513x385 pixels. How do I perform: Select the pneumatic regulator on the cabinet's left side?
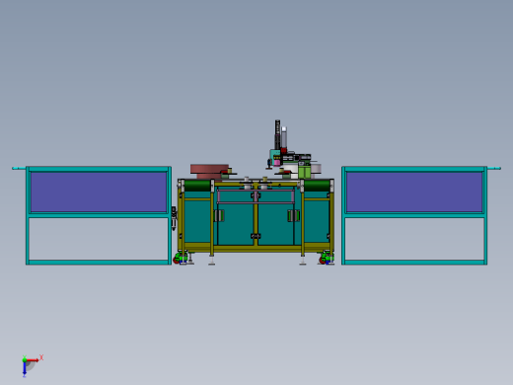pos(174,218)
